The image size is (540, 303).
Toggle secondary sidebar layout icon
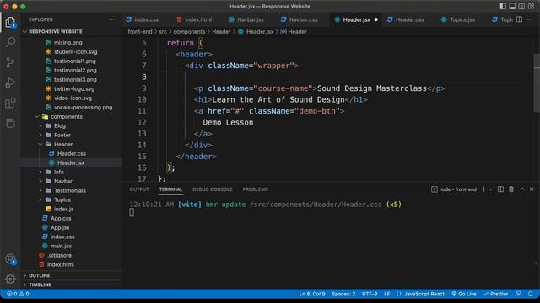coord(521,6)
